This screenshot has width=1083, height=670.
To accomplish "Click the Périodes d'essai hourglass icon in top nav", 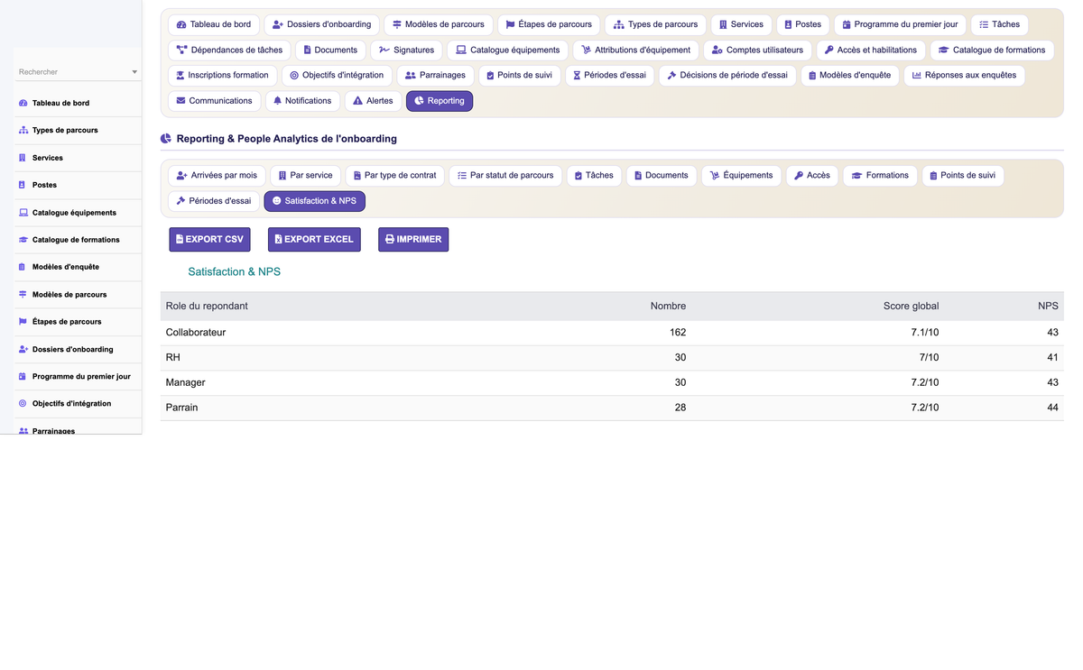I will 577,76.
